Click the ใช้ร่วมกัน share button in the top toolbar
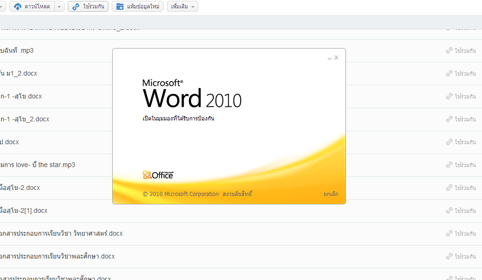482x280 pixels. (88, 7)
